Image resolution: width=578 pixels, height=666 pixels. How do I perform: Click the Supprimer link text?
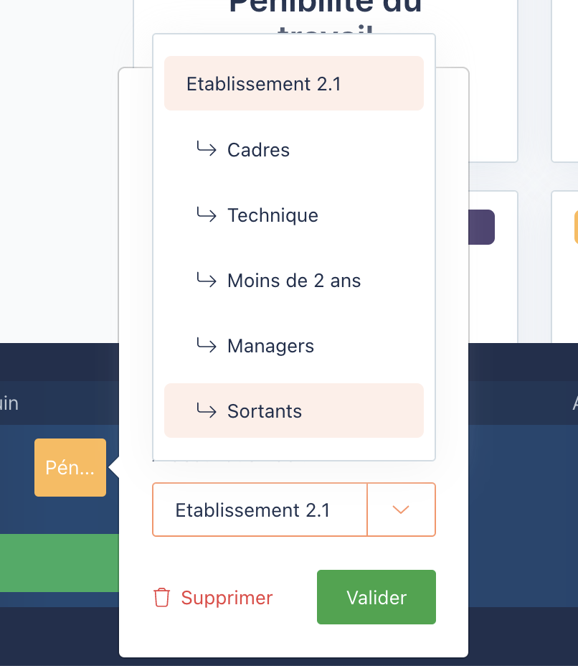[x=227, y=598]
